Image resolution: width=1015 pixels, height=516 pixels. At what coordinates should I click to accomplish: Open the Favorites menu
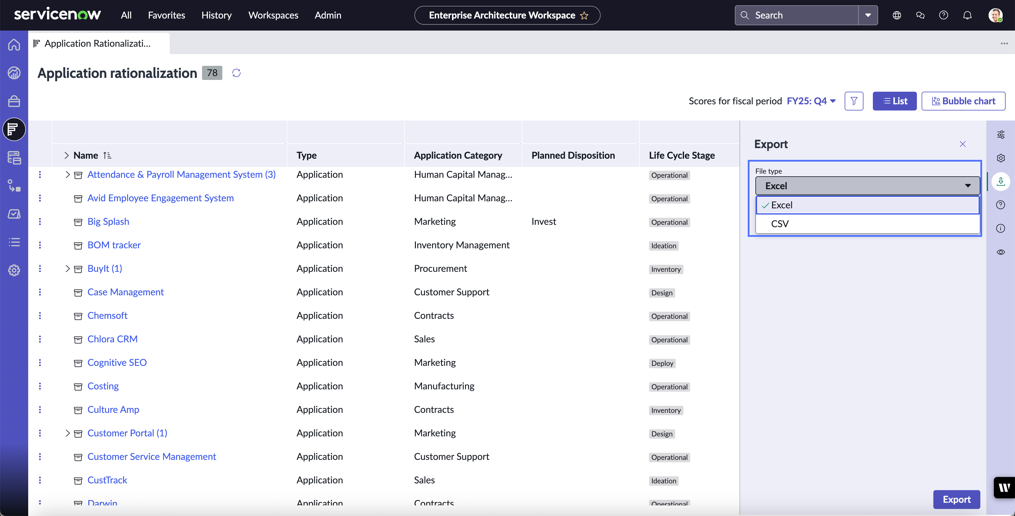pos(166,15)
